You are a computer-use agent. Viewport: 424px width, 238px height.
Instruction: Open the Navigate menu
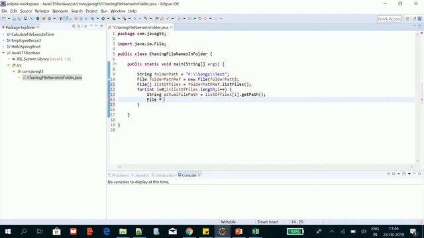[x=60, y=11]
